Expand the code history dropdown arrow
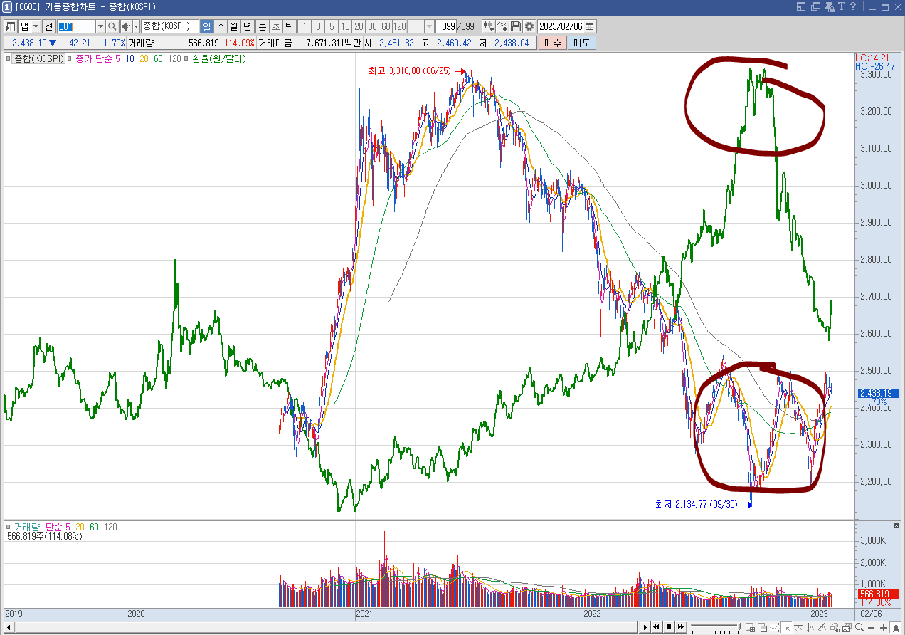Image resolution: width=905 pixels, height=635 pixels. (x=100, y=26)
